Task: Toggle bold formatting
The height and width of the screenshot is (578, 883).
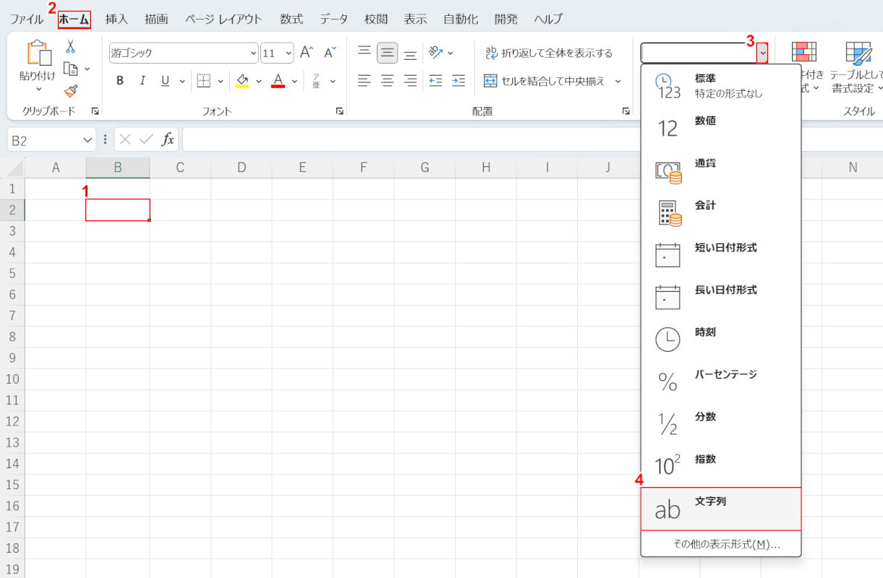Action: pos(120,81)
